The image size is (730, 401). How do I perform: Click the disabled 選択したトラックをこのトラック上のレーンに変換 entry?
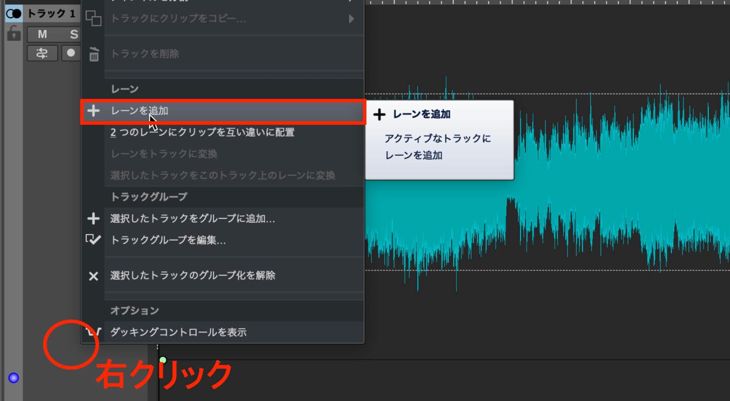tap(223, 175)
